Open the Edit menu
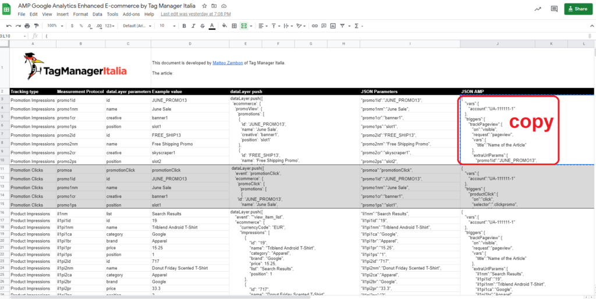This screenshot has width=596, height=299. [33, 14]
